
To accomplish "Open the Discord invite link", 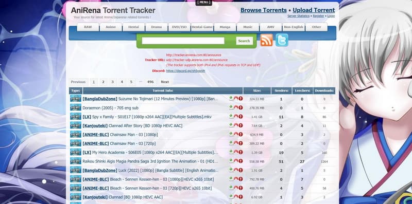I will [x=185, y=71].
